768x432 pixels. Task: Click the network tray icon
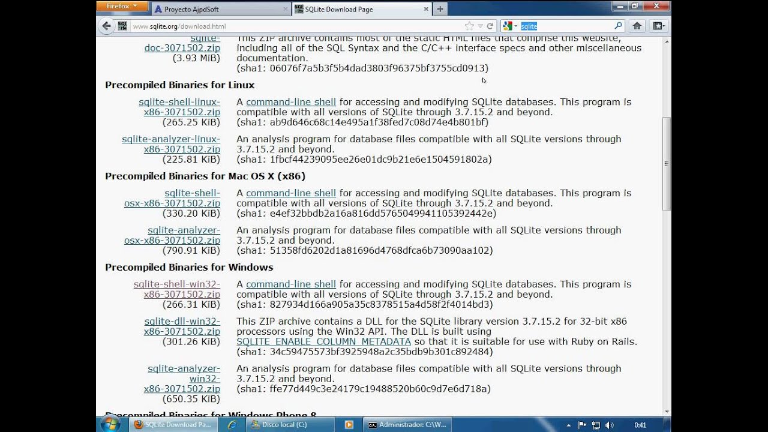tap(596, 425)
